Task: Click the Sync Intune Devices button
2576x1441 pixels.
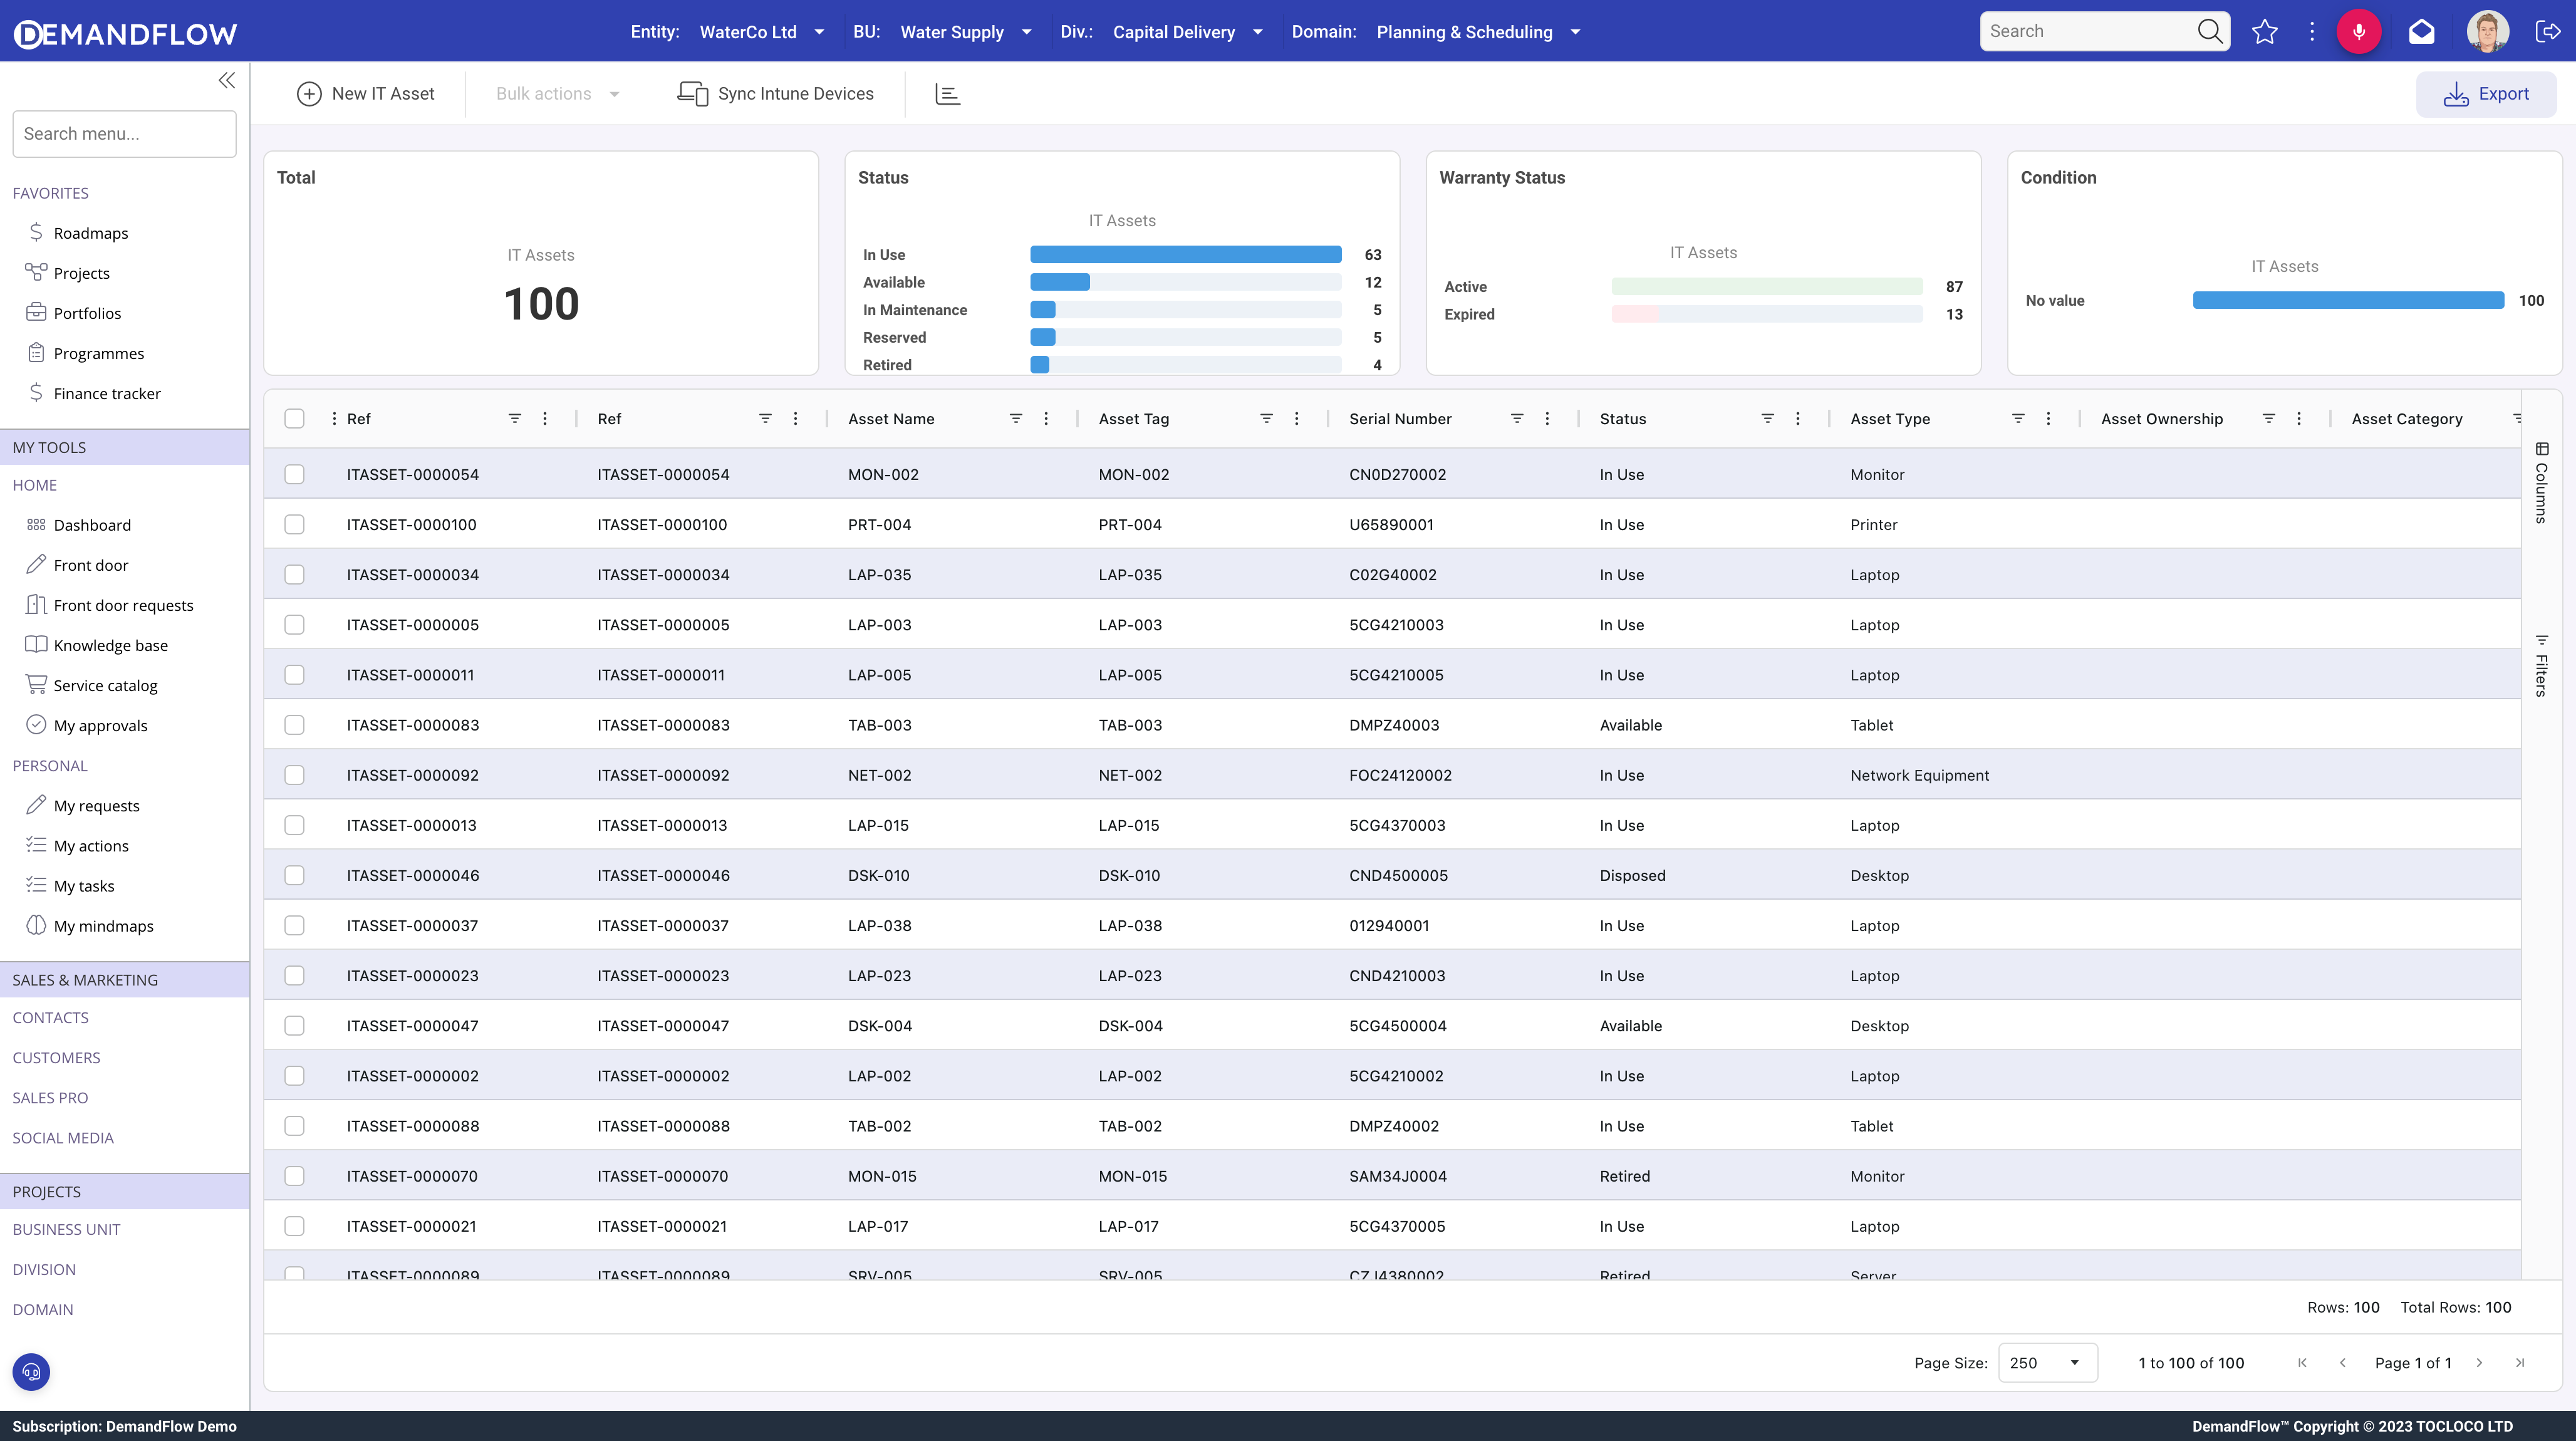Action: click(x=776, y=93)
